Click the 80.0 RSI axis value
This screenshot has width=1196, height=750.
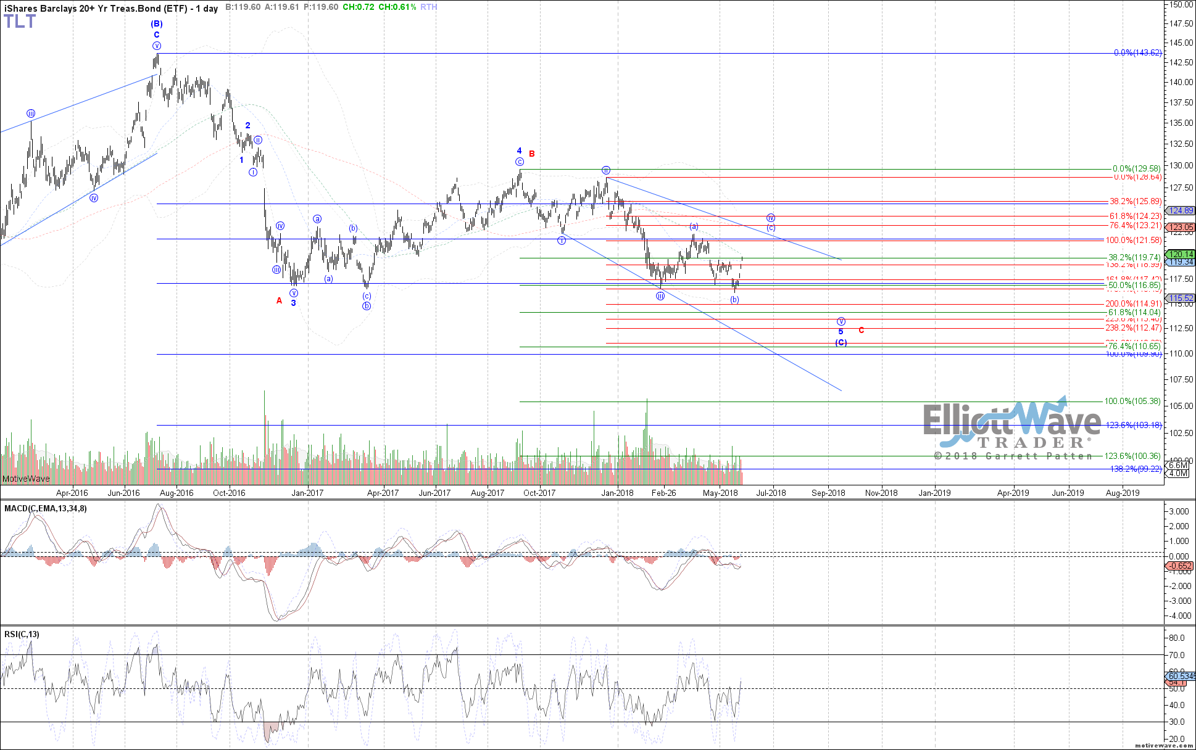click(1176, 638)
